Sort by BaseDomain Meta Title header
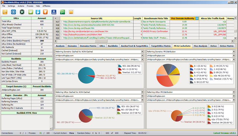Image resolution: width=238 pixels, height=136 pixels. (x=156, y=18)
